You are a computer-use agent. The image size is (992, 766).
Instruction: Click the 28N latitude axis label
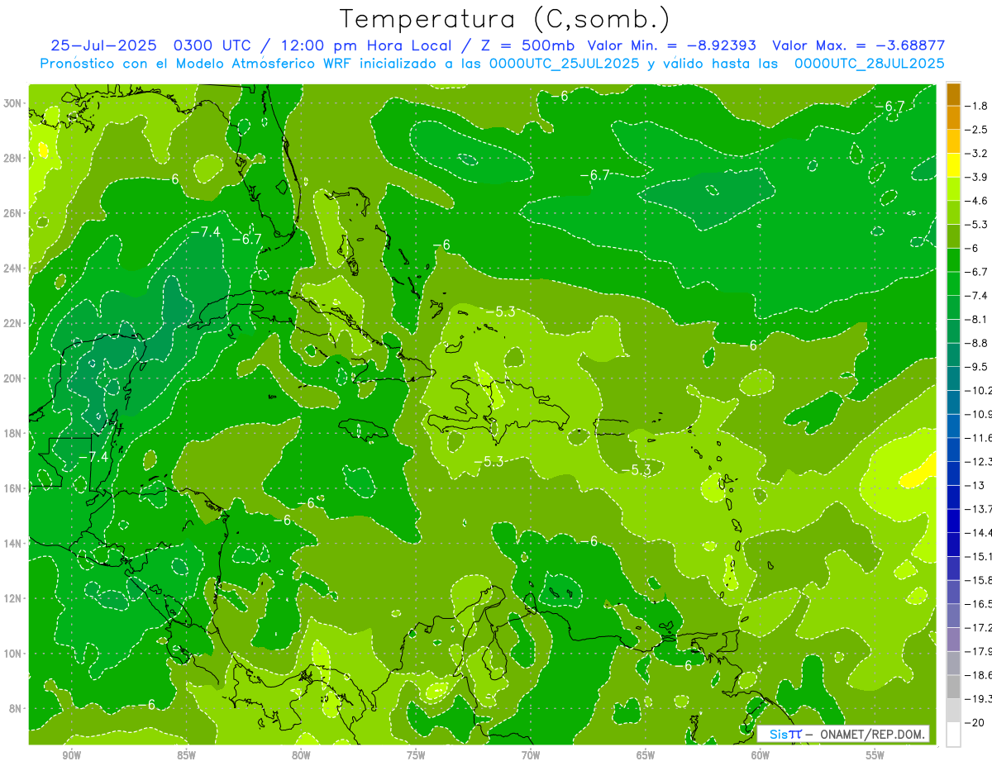pos(13,158)
